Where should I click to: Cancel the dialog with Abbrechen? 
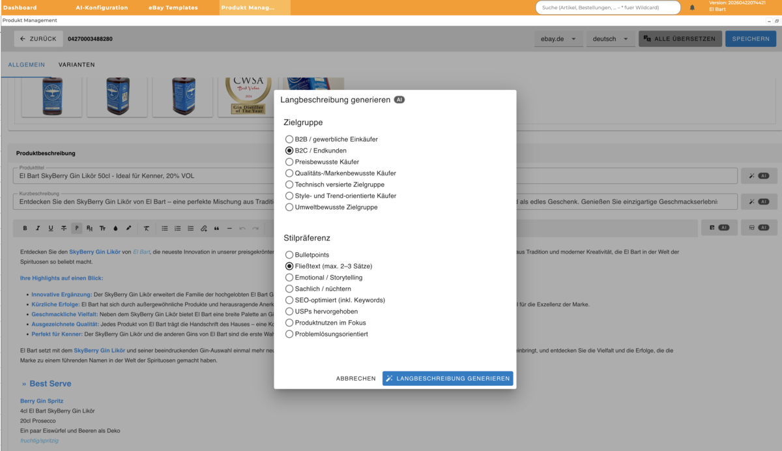point(356,379)
